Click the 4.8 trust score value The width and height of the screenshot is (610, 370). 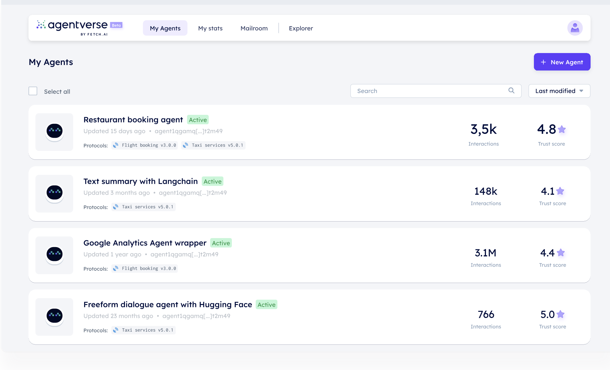(547, 129)
